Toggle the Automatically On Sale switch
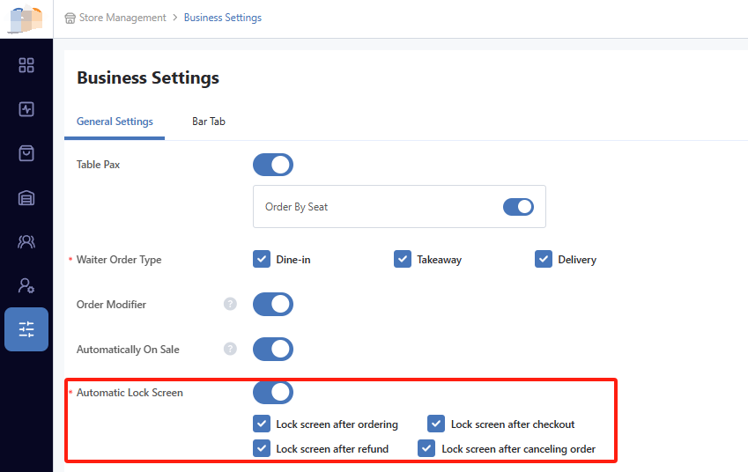This screenshot has width=748, height=472. click(x=273, y=349)
